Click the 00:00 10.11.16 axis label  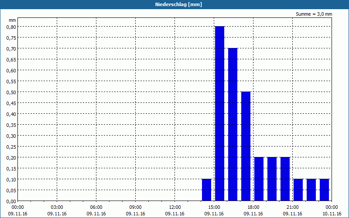pos(332,211)
